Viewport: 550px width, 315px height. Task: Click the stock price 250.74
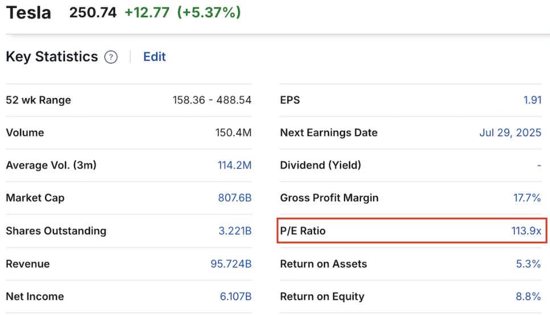pyautogui.click(x=93, y=13)
